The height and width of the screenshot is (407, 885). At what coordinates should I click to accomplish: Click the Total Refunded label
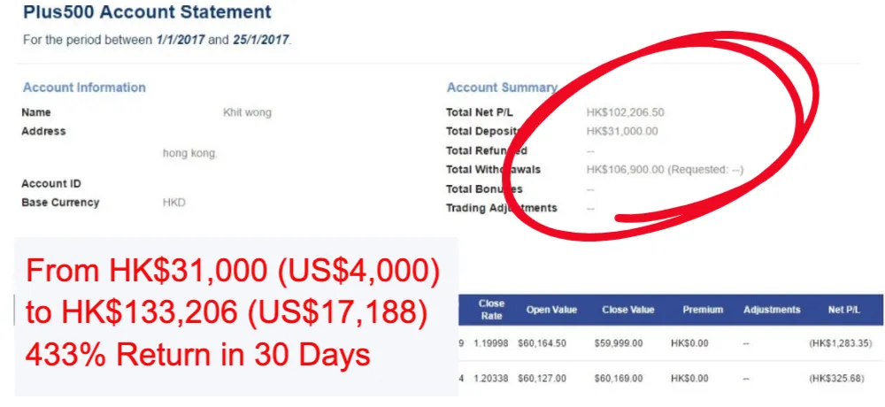[x=487, y=150]
